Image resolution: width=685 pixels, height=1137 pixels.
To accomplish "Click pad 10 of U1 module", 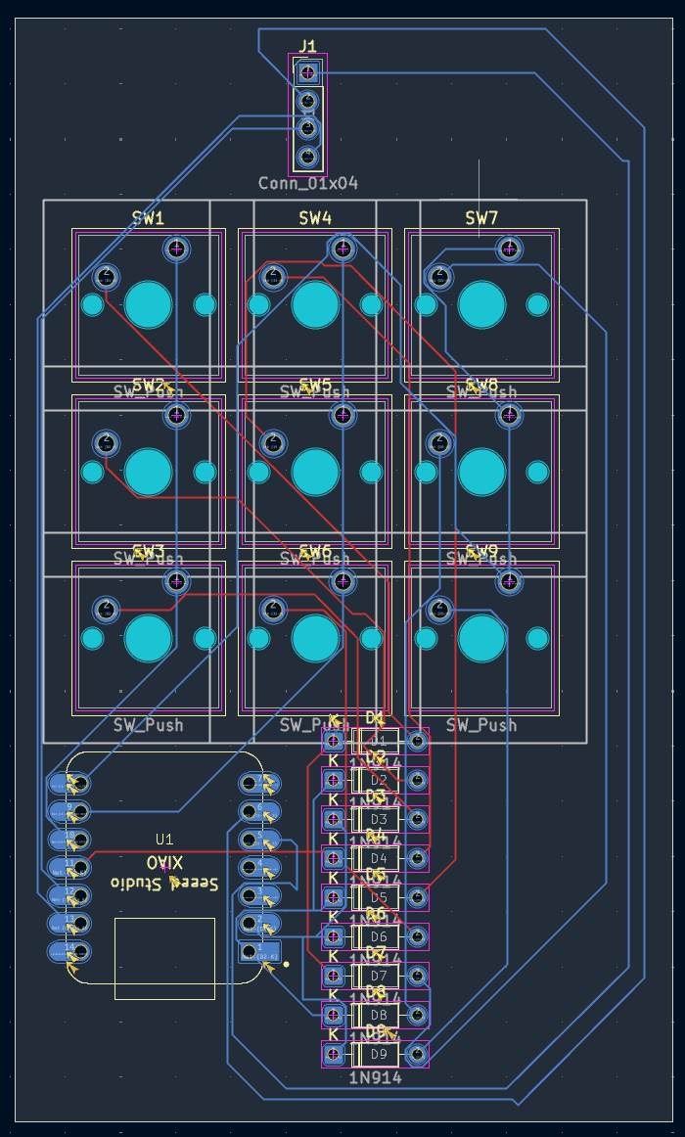I will click(x=69, y=839).
